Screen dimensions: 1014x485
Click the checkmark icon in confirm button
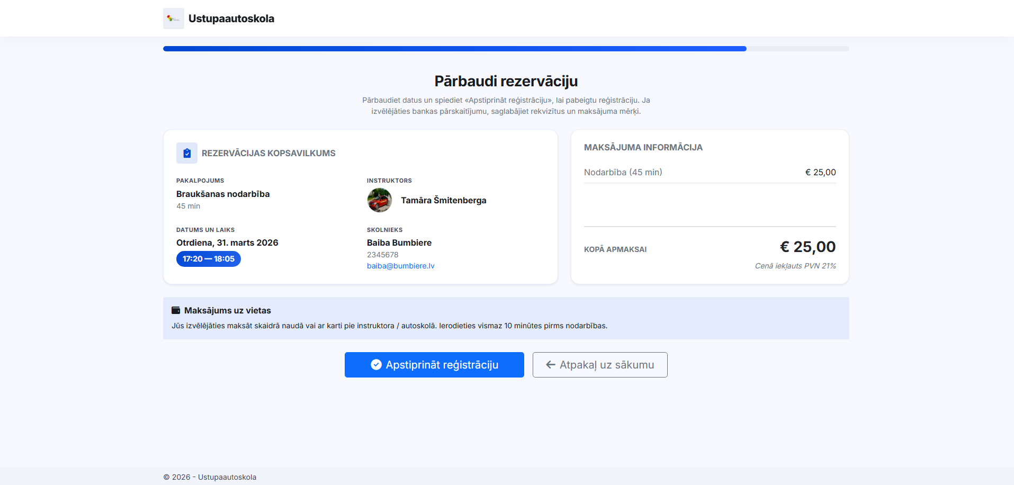(376, 365)
